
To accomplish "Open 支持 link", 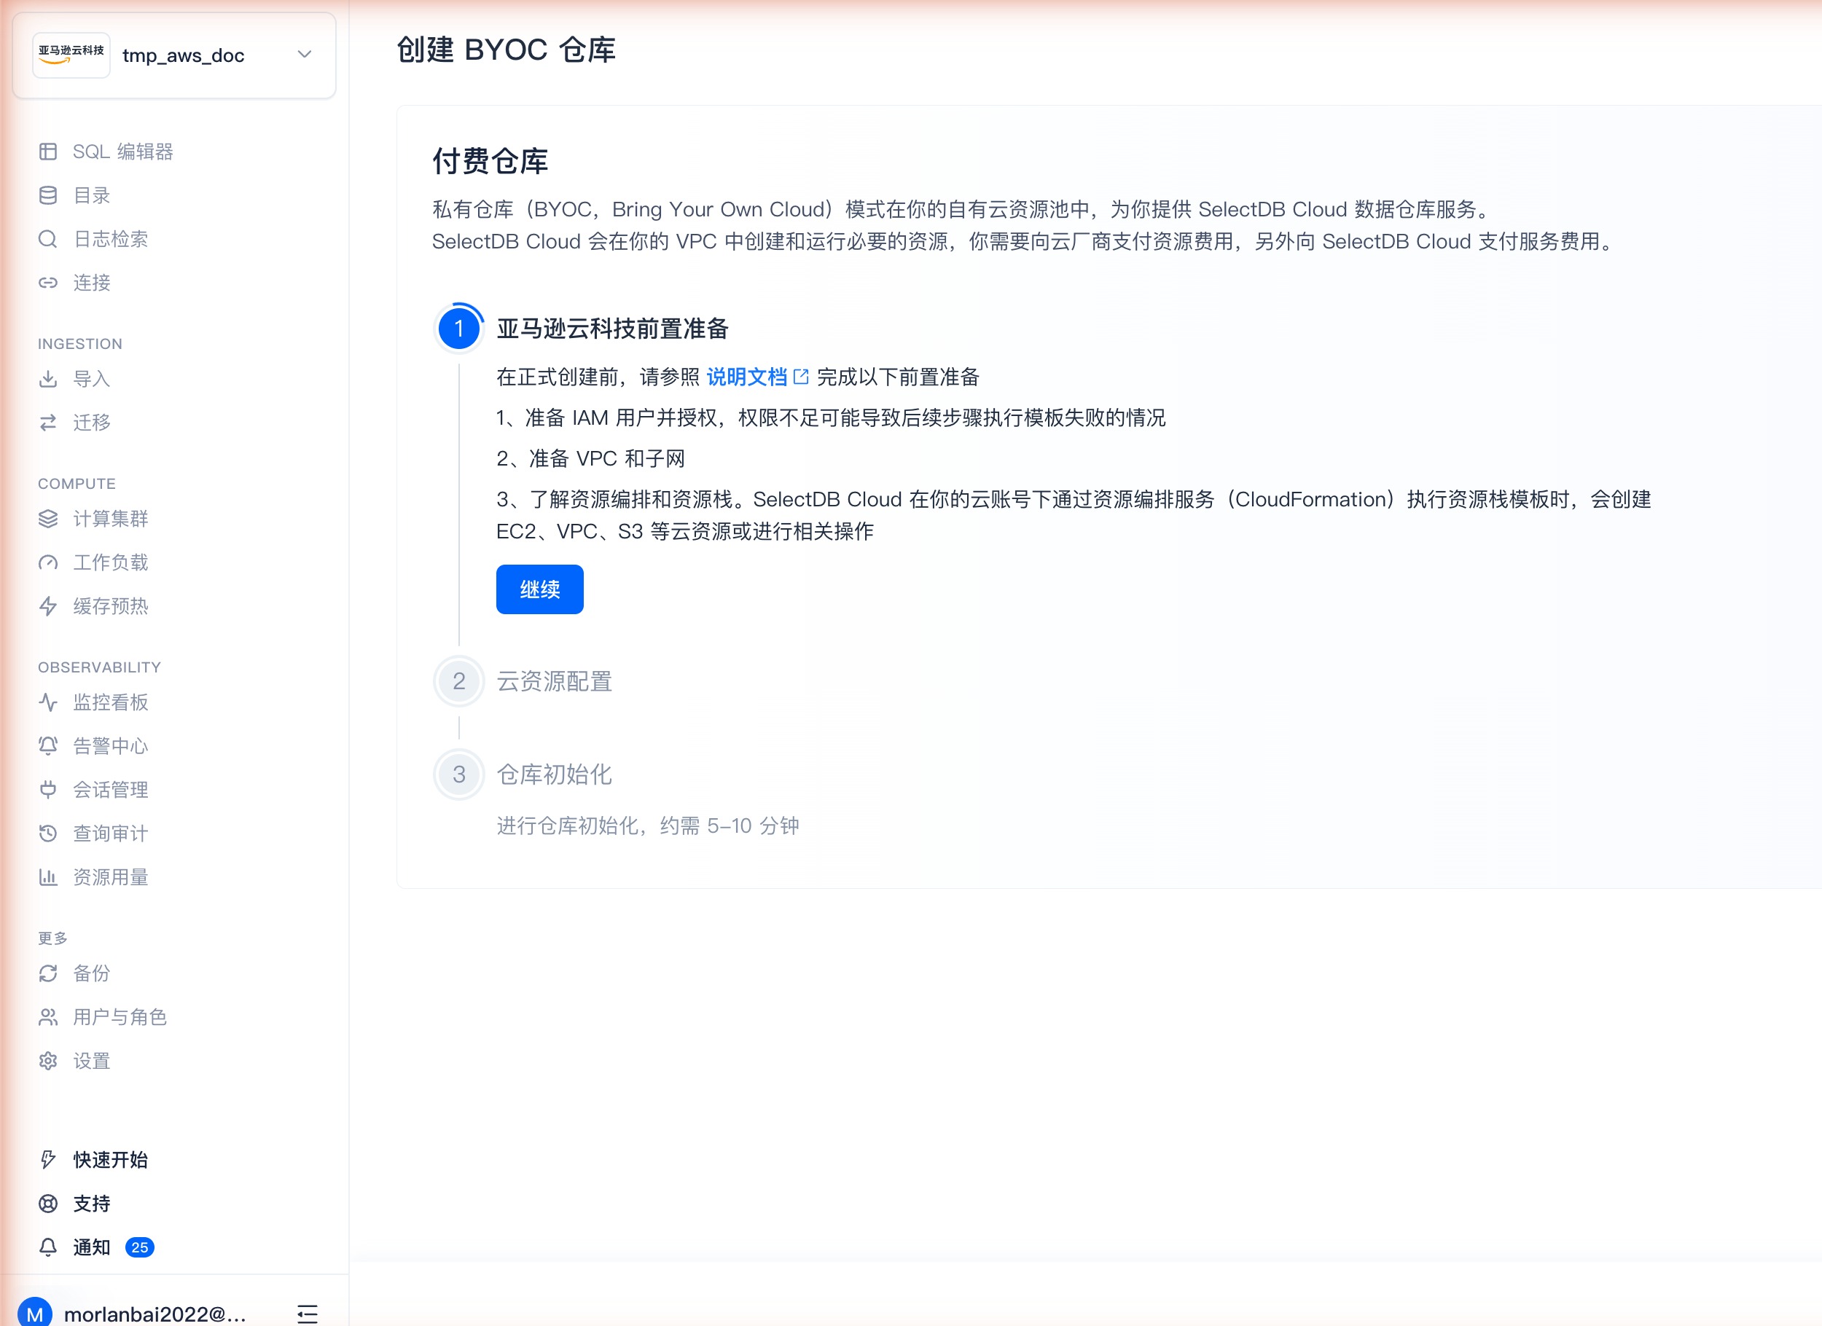I will tap(92, 1204).
